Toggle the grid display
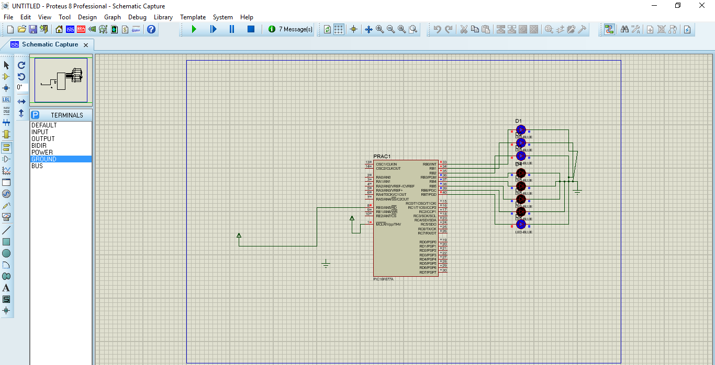The width and height of the screenshot is (715, 365). point(339,29)
